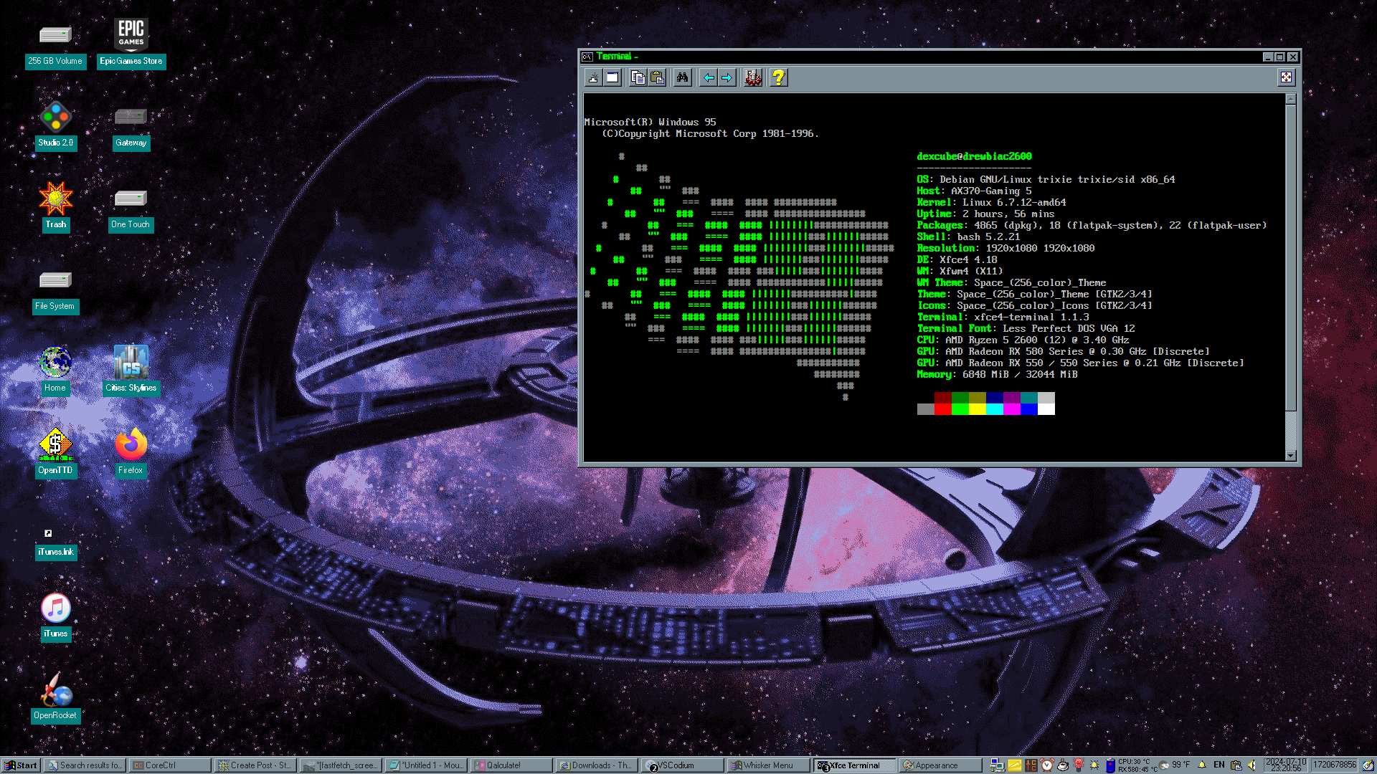Screen dimensions: 1377x774
Task: Switch to the CoreCtrl taskbar window
Action: [170, 765]
